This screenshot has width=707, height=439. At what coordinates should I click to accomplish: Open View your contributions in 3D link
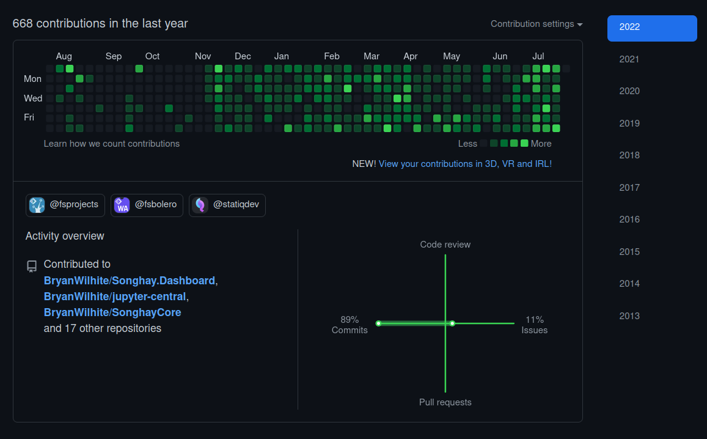465,164
